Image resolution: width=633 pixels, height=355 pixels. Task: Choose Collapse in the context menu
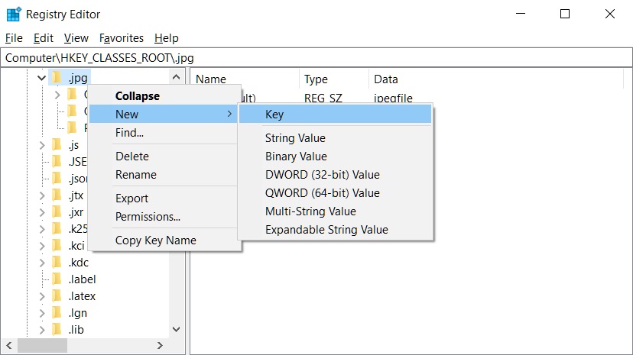click(x=164, y=96)
